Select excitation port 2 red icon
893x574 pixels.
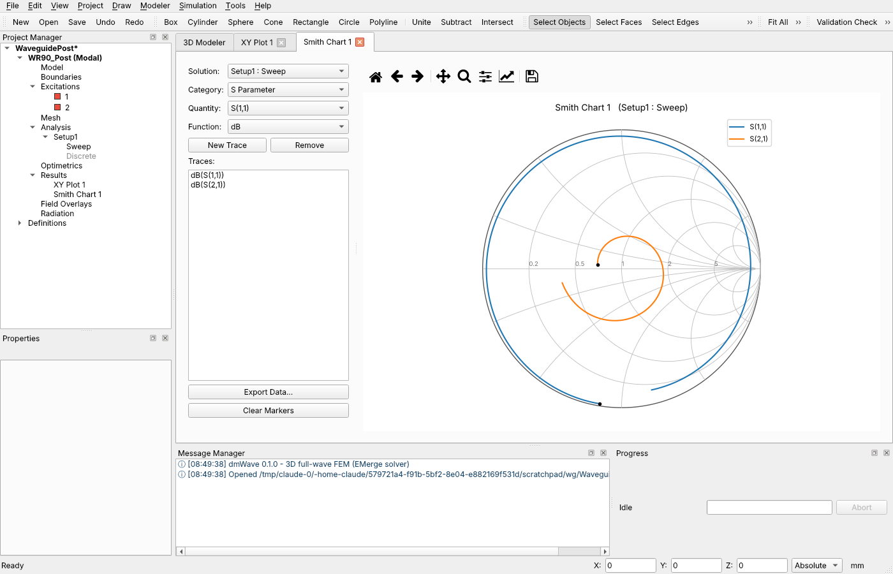[57, 107]
